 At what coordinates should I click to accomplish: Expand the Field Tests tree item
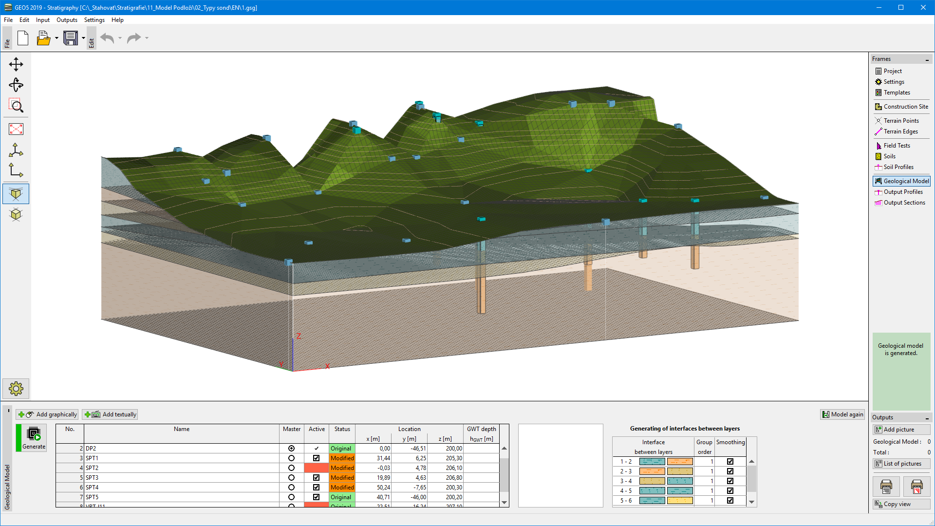click(897, 145)
